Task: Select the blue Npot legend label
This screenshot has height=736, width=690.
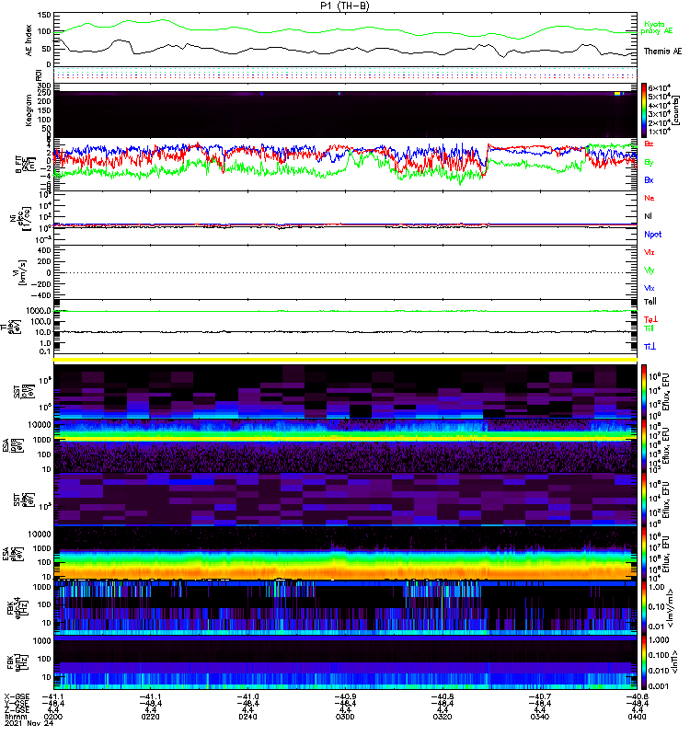Action: [x=652, y=235]
